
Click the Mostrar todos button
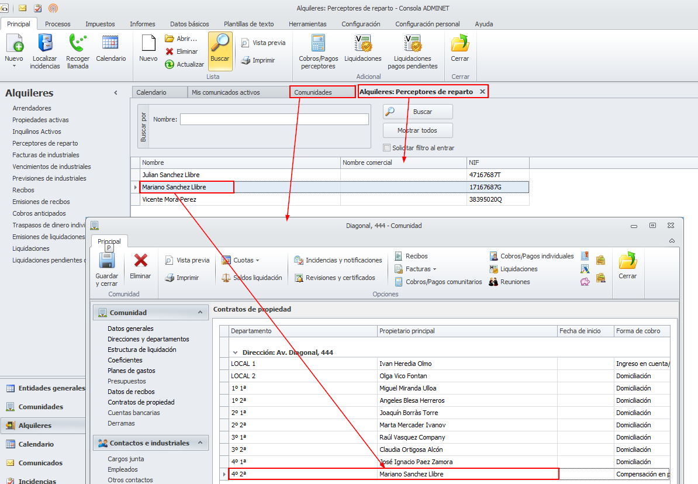pos(417,130)
